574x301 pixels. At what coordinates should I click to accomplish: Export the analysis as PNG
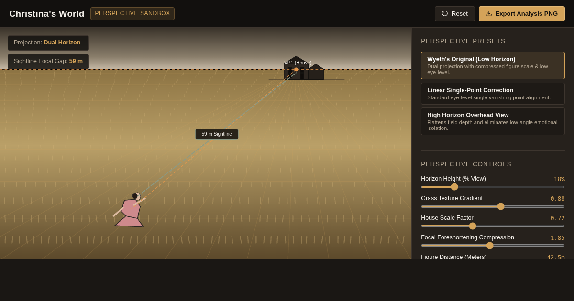(522, 13)
